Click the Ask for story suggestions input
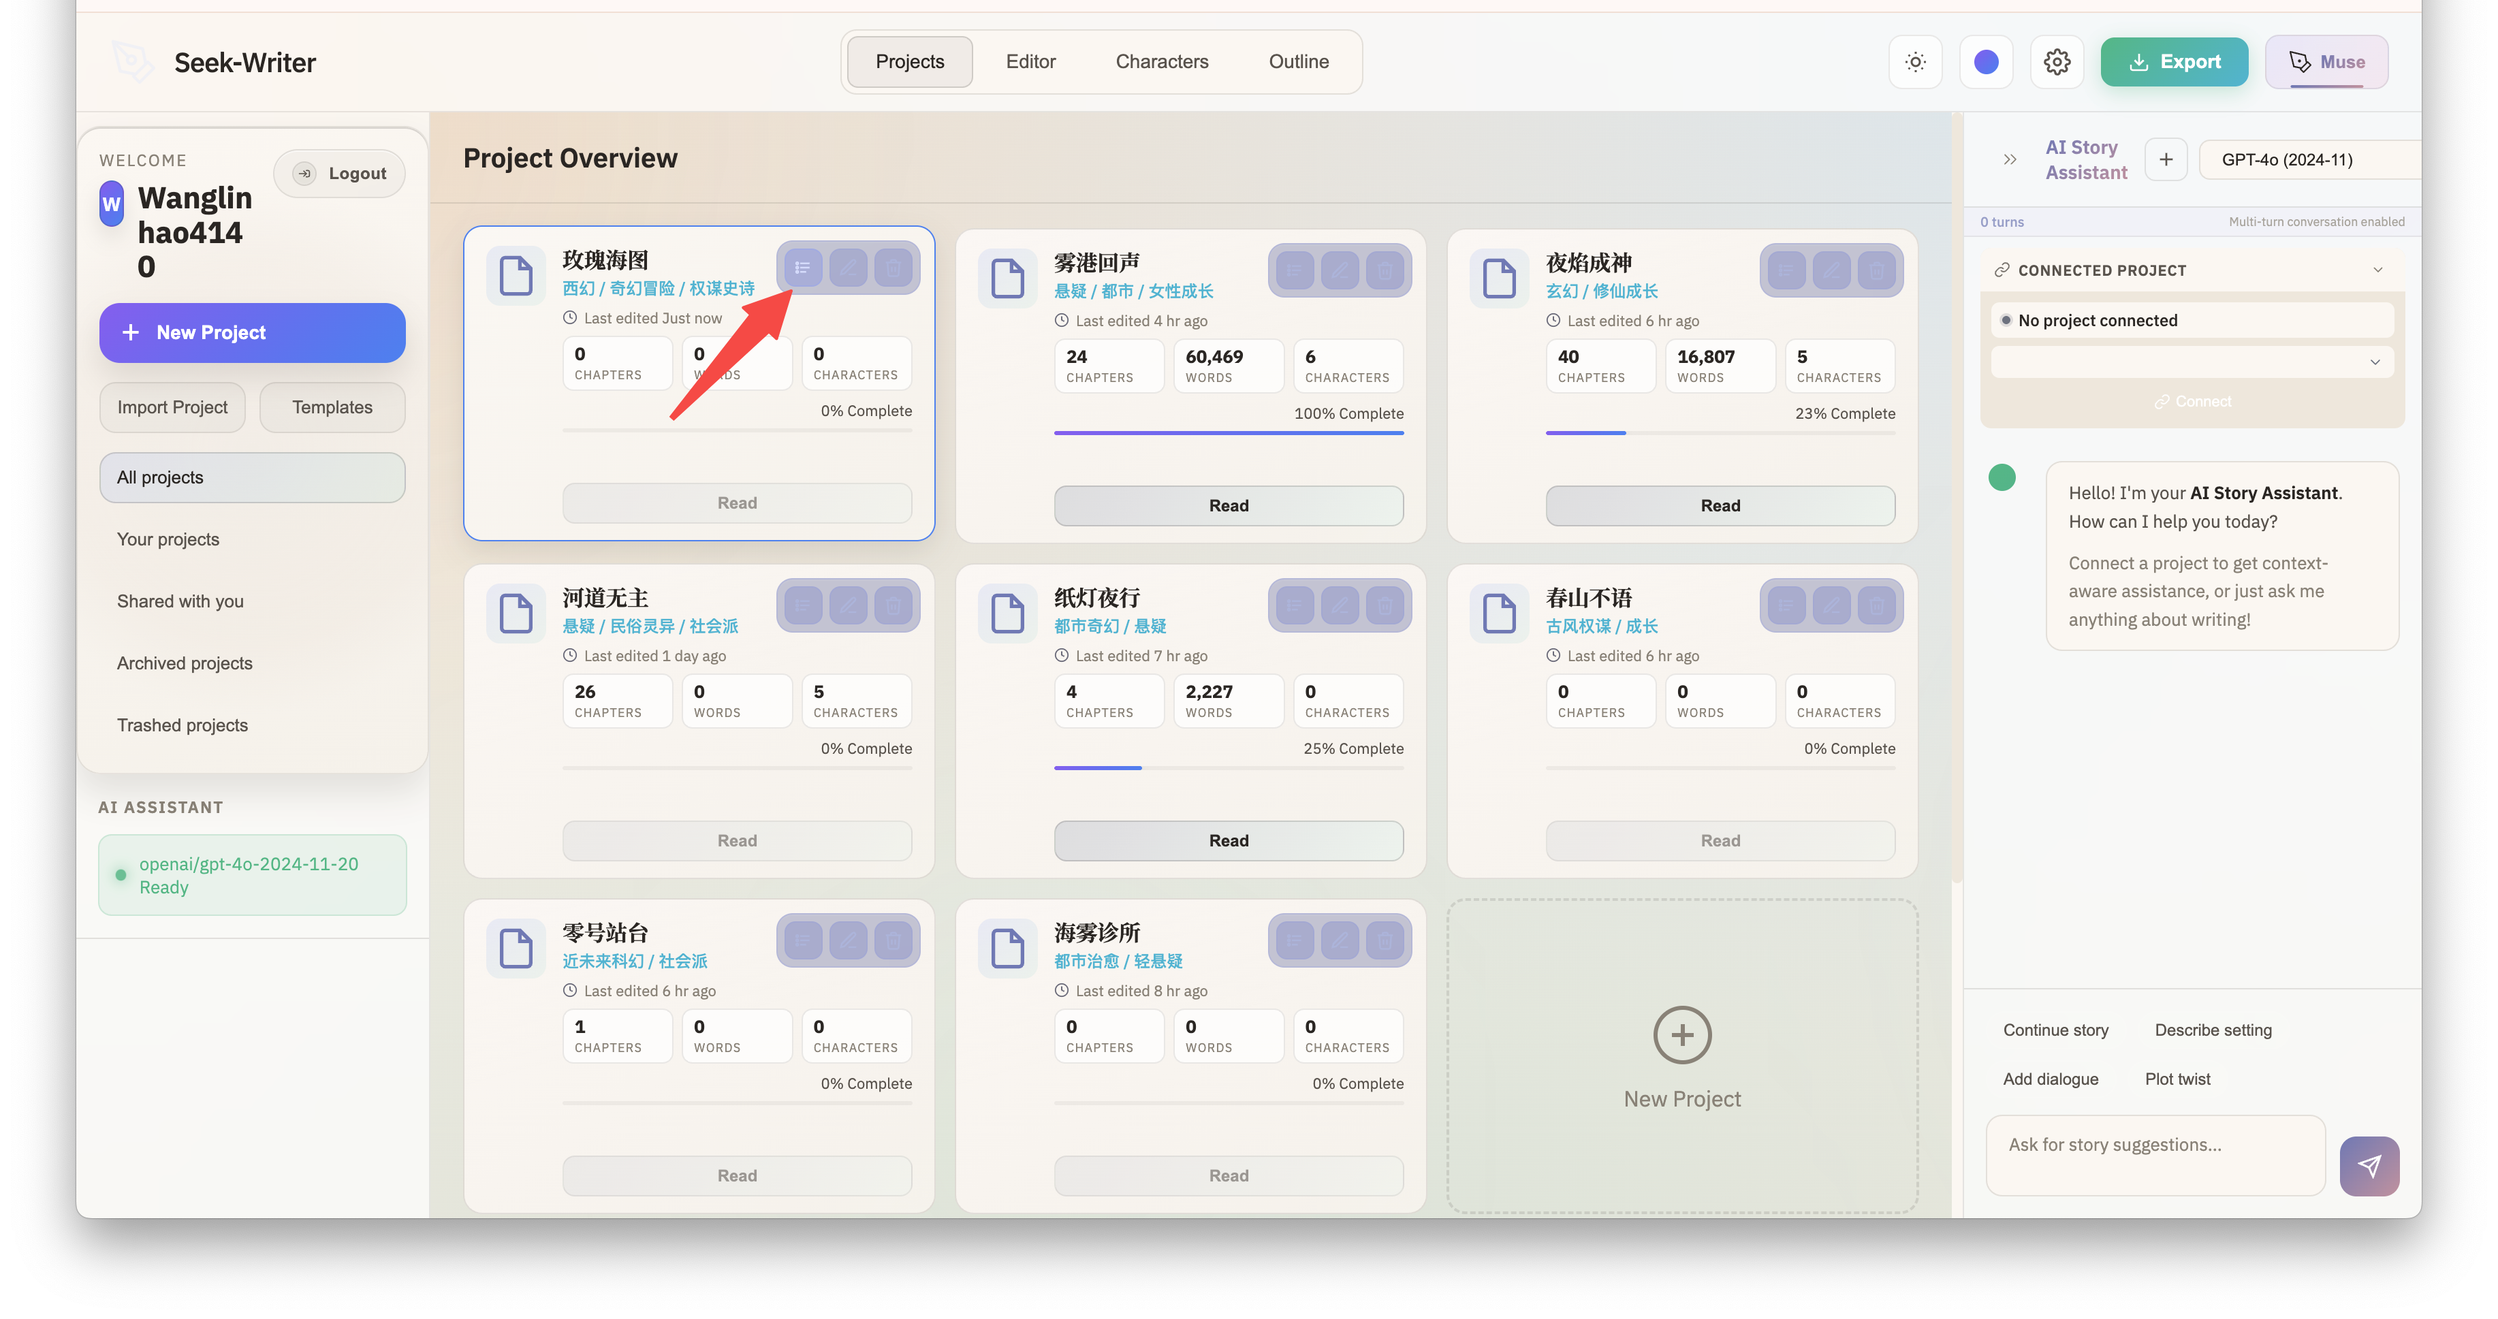Screen dimensions: 2498x1319 tap(2155, 1156)
